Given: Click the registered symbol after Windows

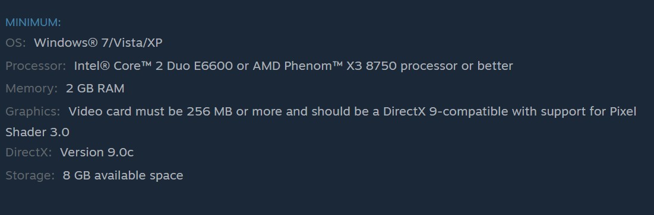Looking at the screenshot, I should pyautogui.click(x=93, y=43).
